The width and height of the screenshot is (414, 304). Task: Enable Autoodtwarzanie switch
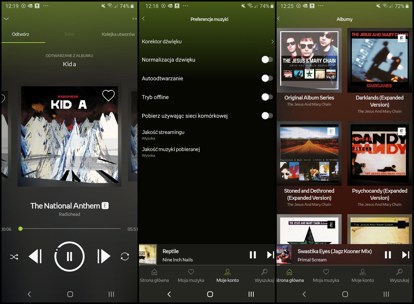pos(267,78)
